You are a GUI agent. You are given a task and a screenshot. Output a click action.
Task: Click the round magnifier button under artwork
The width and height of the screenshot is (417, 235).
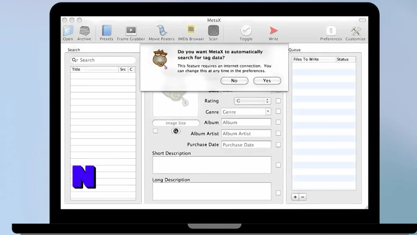coord(176,131)
